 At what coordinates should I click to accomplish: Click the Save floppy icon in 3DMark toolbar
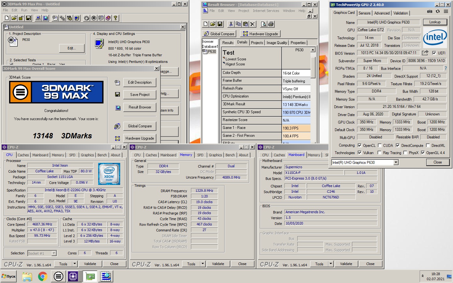point(28,18)
